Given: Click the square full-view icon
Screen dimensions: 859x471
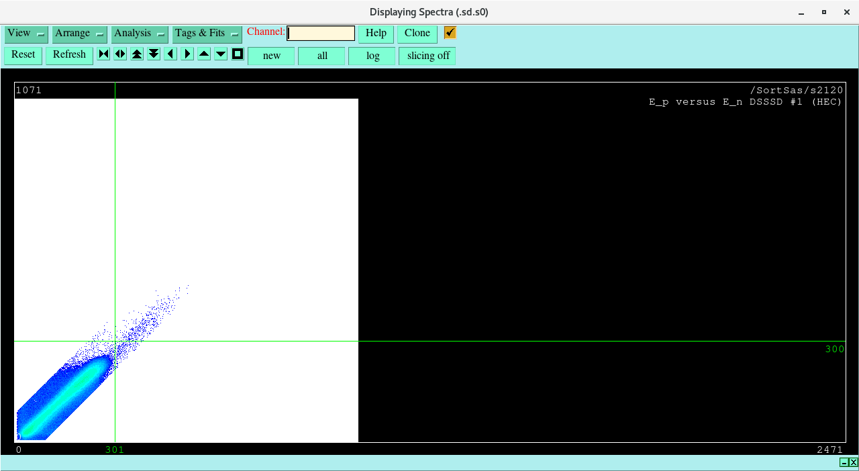Looking at the screenshot, I should click(238, 54).
